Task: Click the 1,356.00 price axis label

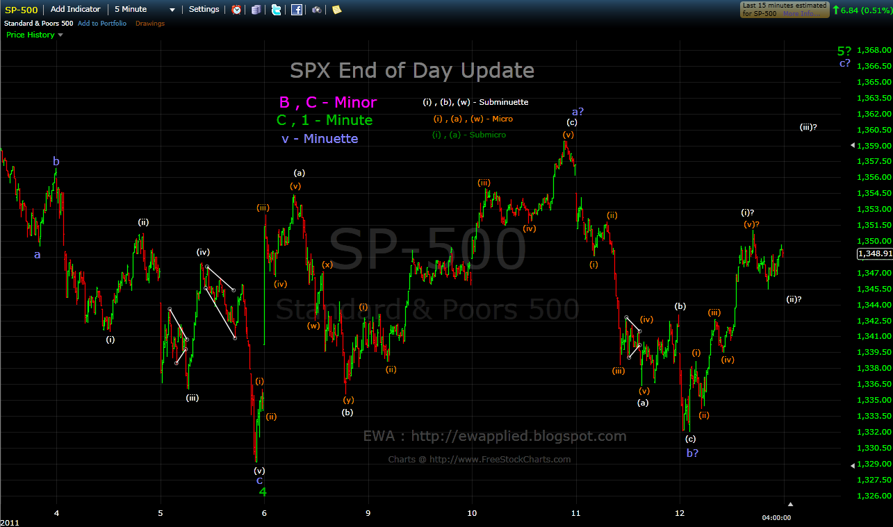Action: 874,178
